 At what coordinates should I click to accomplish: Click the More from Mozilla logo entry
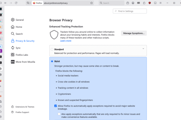click(23, 62)
